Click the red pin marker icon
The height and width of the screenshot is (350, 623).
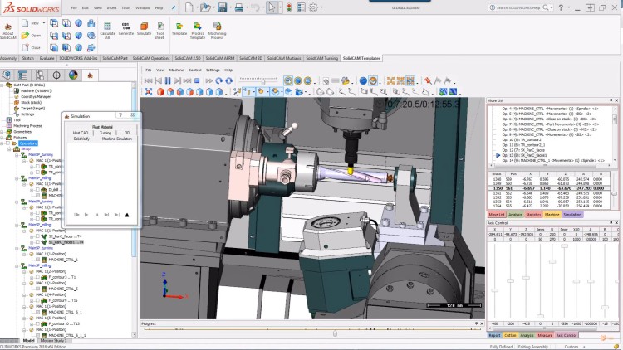coord(428,80)
